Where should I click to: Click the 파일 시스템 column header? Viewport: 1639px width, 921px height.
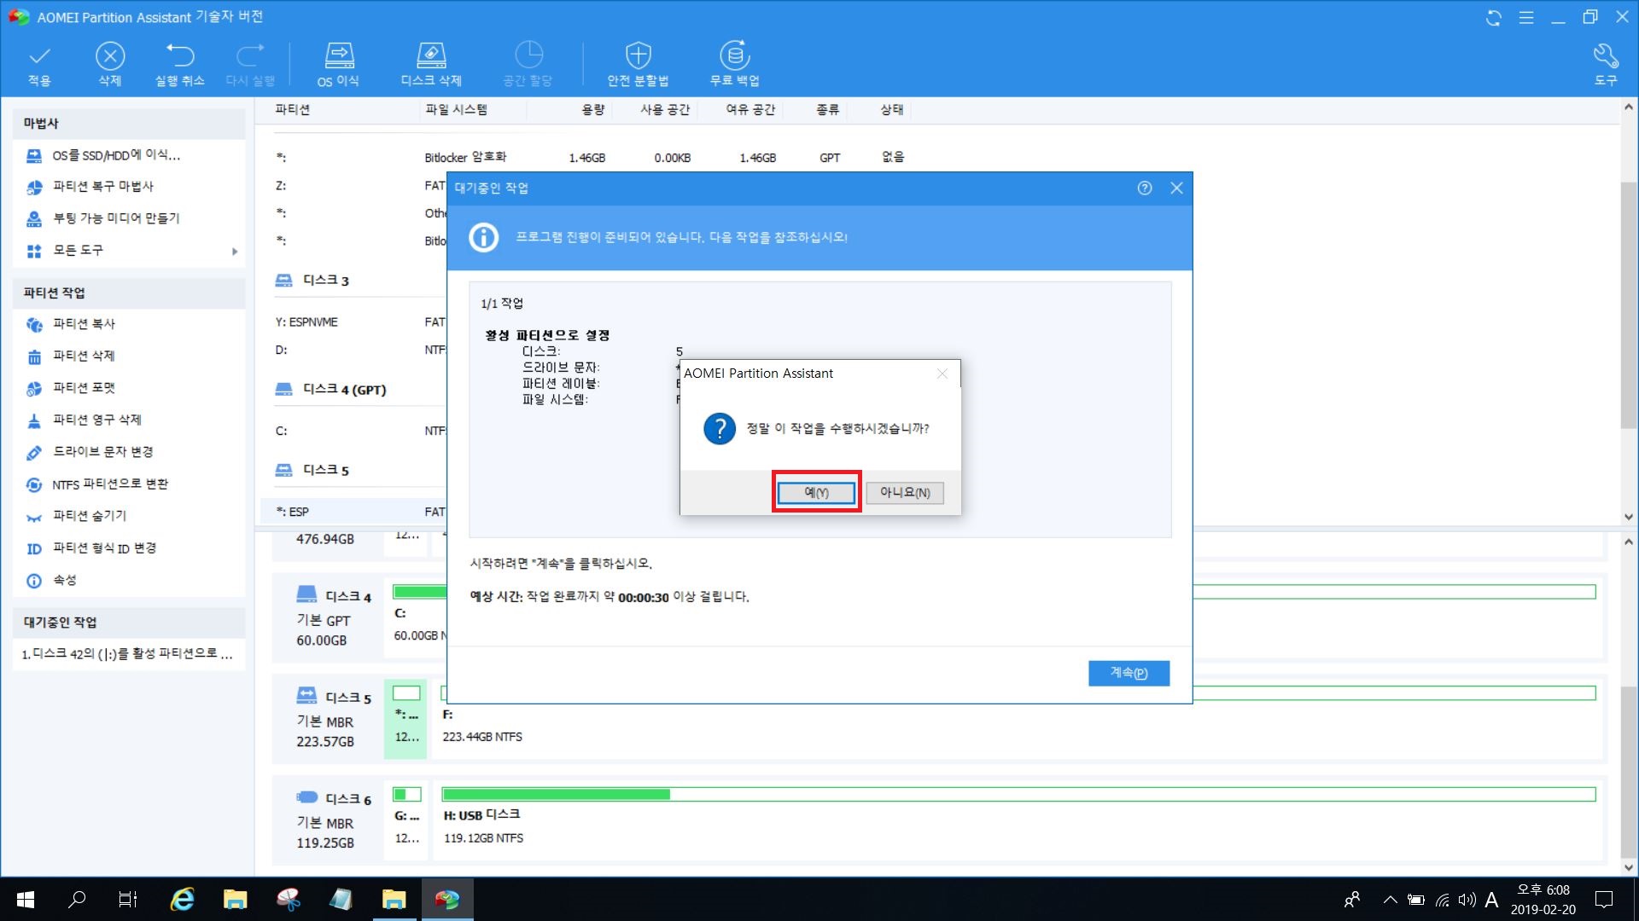tap(456, 109)
